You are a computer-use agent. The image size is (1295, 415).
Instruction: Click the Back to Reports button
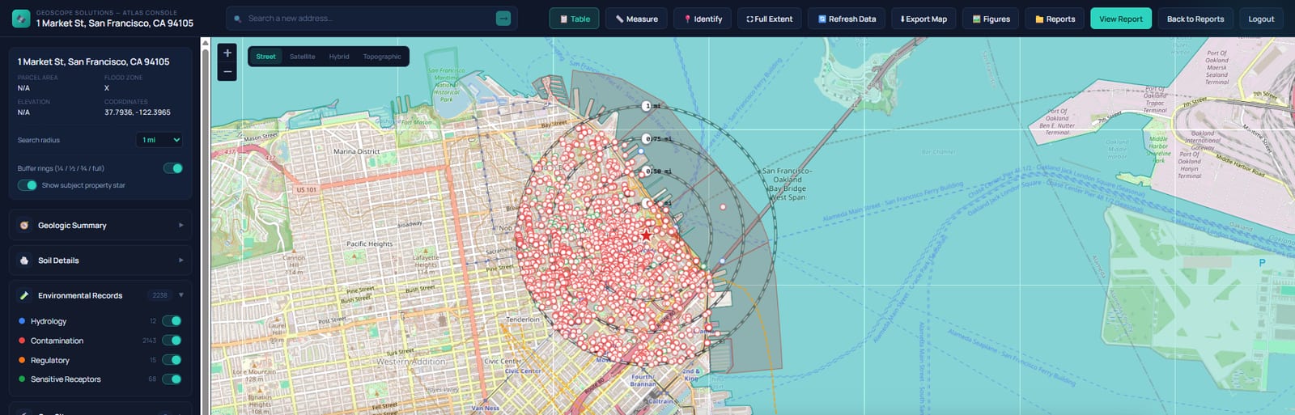pyautogui.click(x=1195, y=19)
